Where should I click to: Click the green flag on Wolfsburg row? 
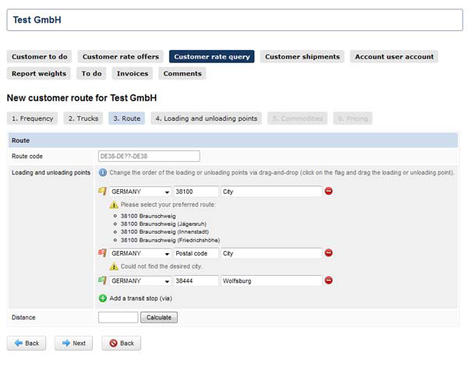click(102, 280)
